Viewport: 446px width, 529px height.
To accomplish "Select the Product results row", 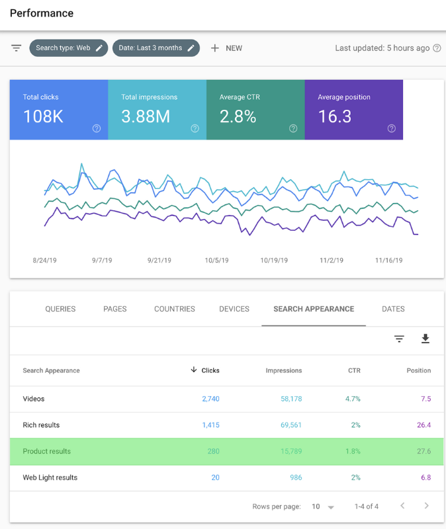I will 226,452.
